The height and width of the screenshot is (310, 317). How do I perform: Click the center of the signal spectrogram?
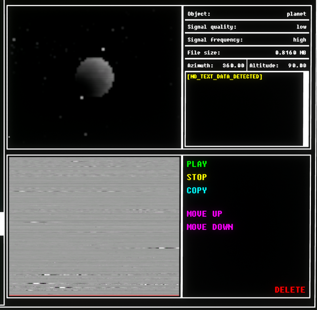(94, 226)
